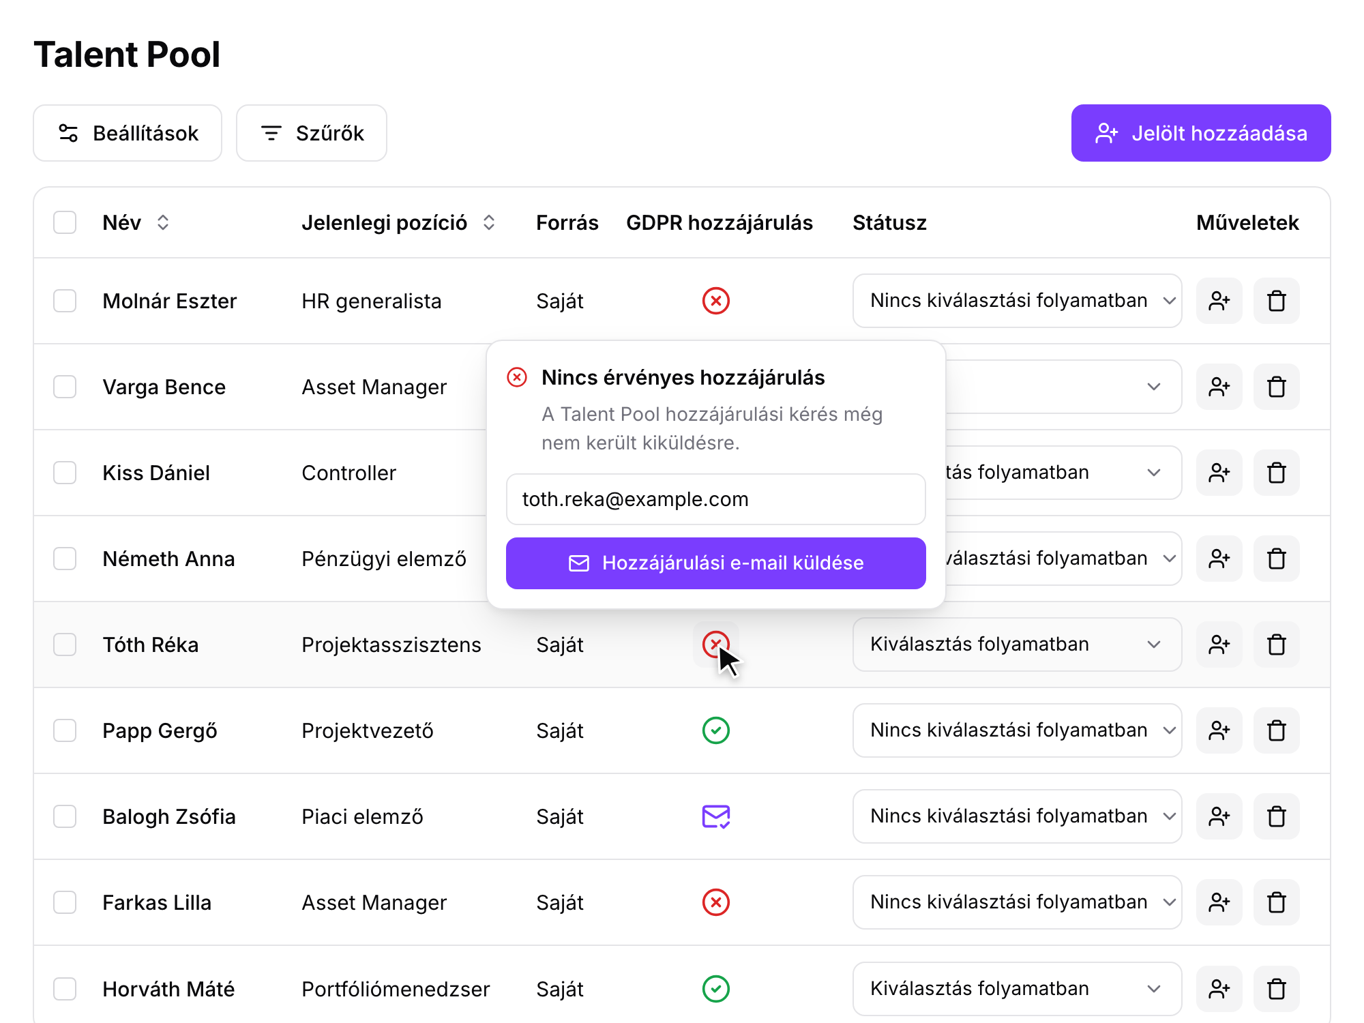Click Jelölt hozzáadása to add candidate
Viewport: 1364px width, 1023px height.
(1200, 133)
